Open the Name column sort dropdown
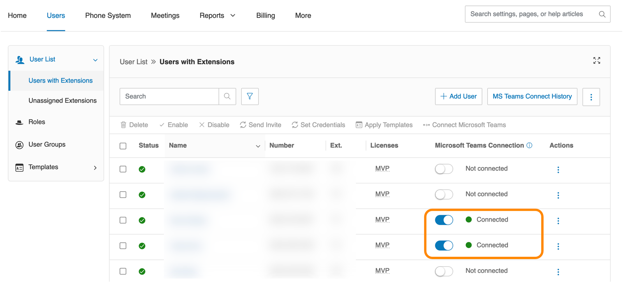Image resolution: width=623 pixels, height=284 pixels. 258,146
